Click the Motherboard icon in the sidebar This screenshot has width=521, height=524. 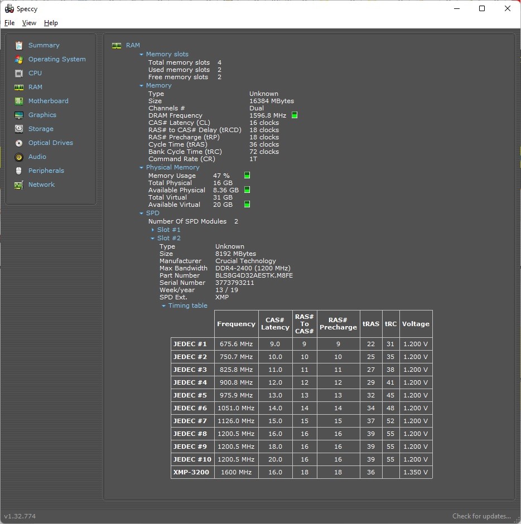[19, 101]
